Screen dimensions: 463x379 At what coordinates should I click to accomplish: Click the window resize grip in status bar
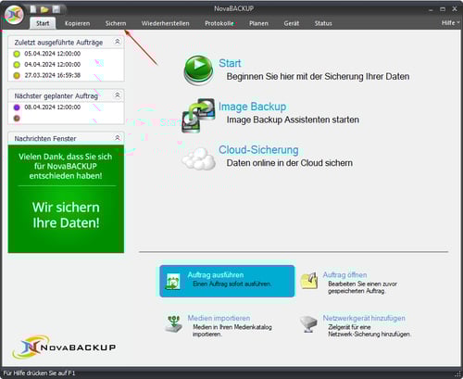point(457,373)
